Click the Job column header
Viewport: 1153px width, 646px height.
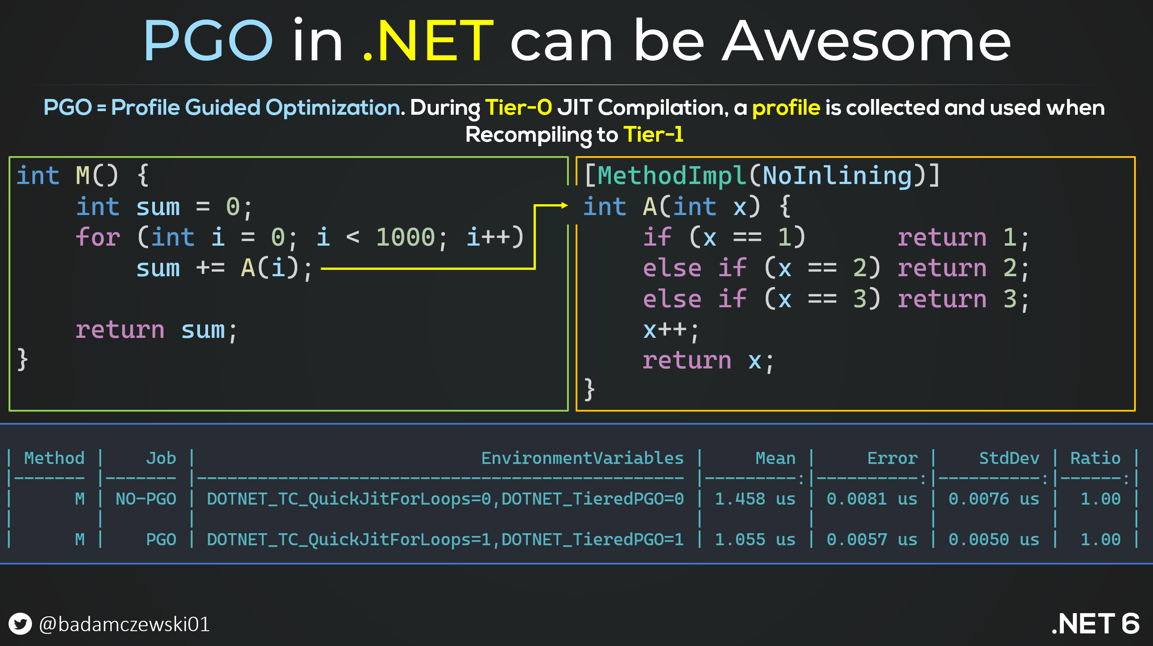[x=161, y=458]
